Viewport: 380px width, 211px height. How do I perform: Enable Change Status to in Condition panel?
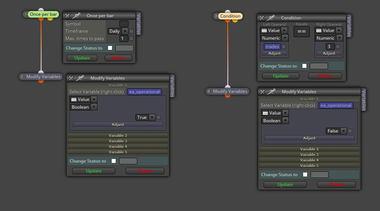coord(304,66)
